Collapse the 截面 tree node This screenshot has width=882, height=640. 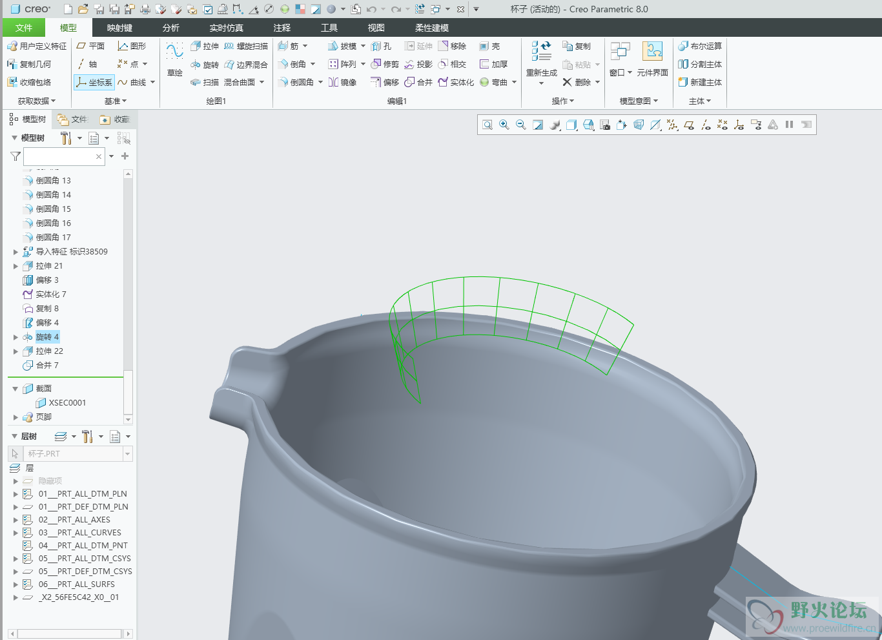tap(15, 389)
